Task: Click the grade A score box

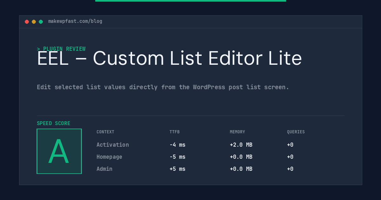Action: tap(59, 151)
